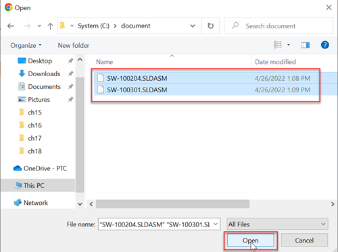This screenshot has height=252, width=338.
Task: Click the Back navigation arrow
Action: click(x=11, y=26)
